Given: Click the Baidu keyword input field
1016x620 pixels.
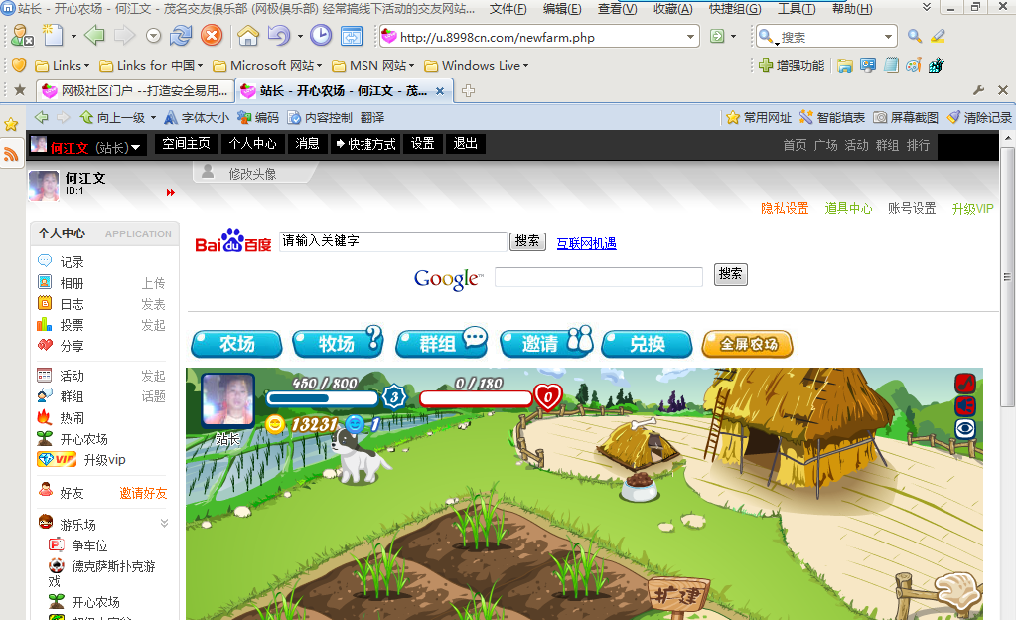Looking at the screenshot, I should [392, 241].
